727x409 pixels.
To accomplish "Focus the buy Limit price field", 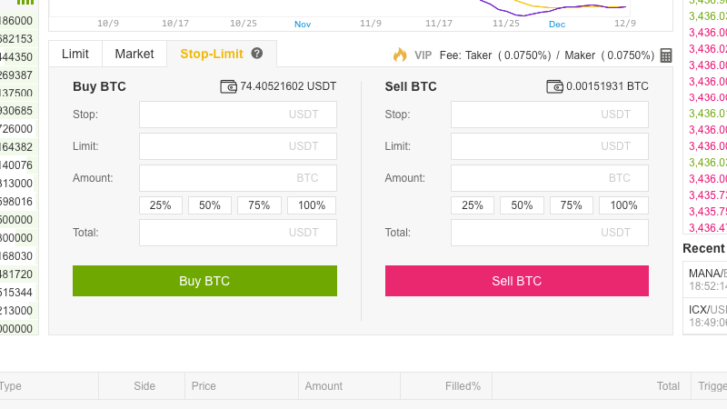I will tap(237, 146).
